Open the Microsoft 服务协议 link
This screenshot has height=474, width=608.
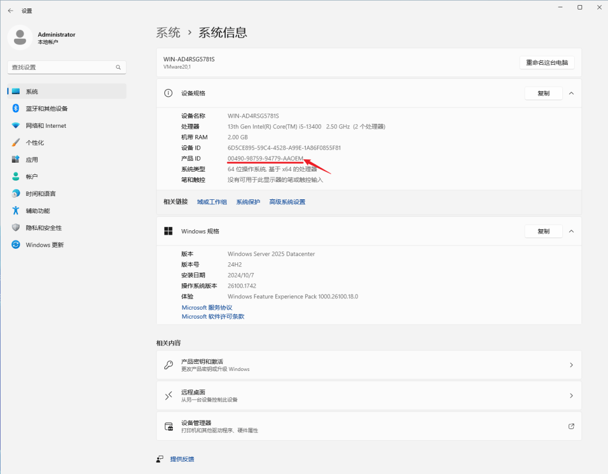(207, 307)
